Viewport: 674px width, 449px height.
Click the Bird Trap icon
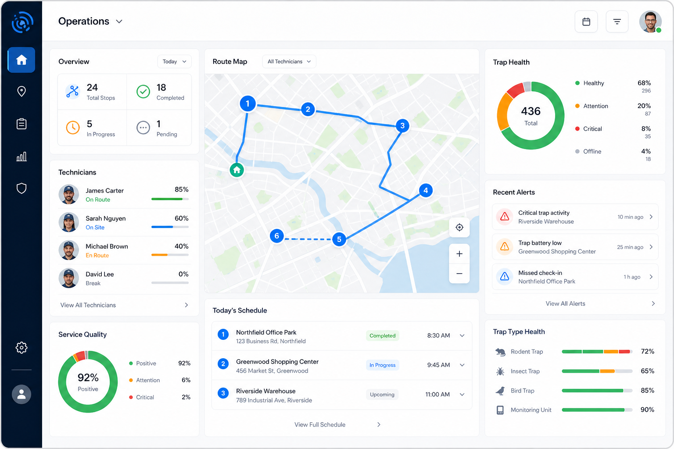tap(500, 391)
